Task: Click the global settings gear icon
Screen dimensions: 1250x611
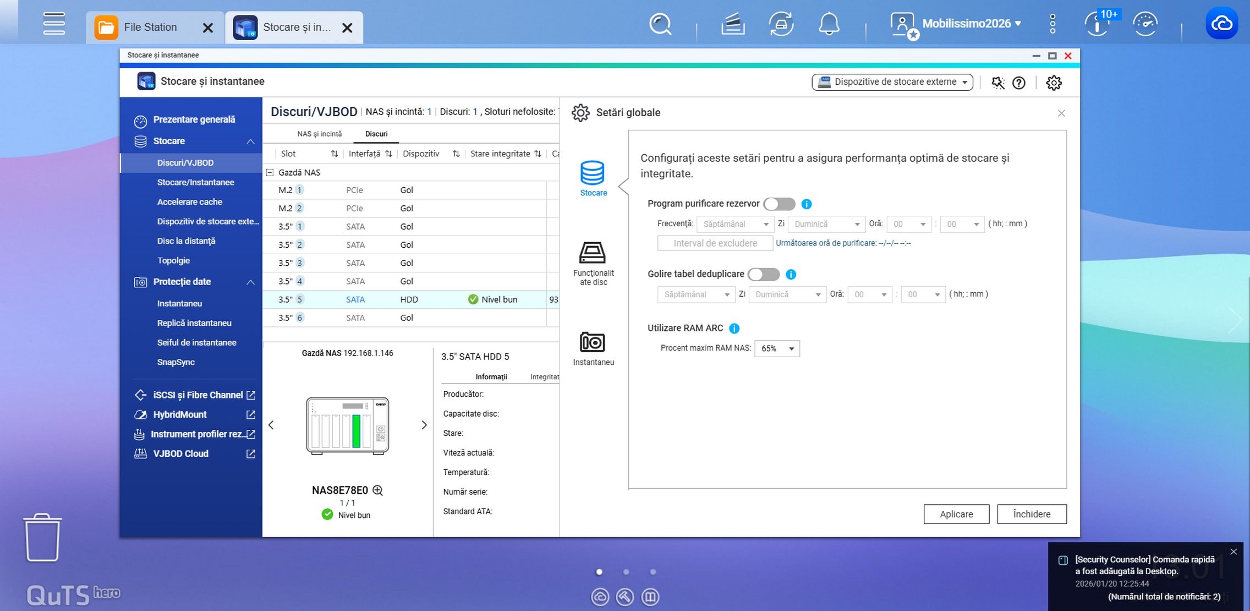Action: pyautogui.click(x=1054, y=83)
